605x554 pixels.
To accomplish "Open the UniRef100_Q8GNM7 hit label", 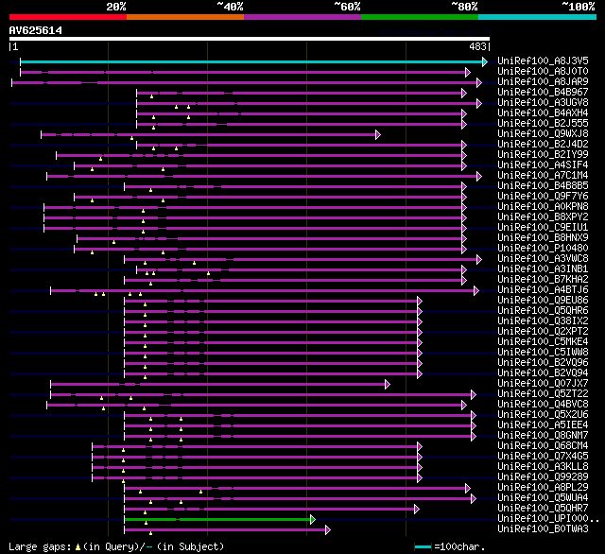I will tap(543, 436).
